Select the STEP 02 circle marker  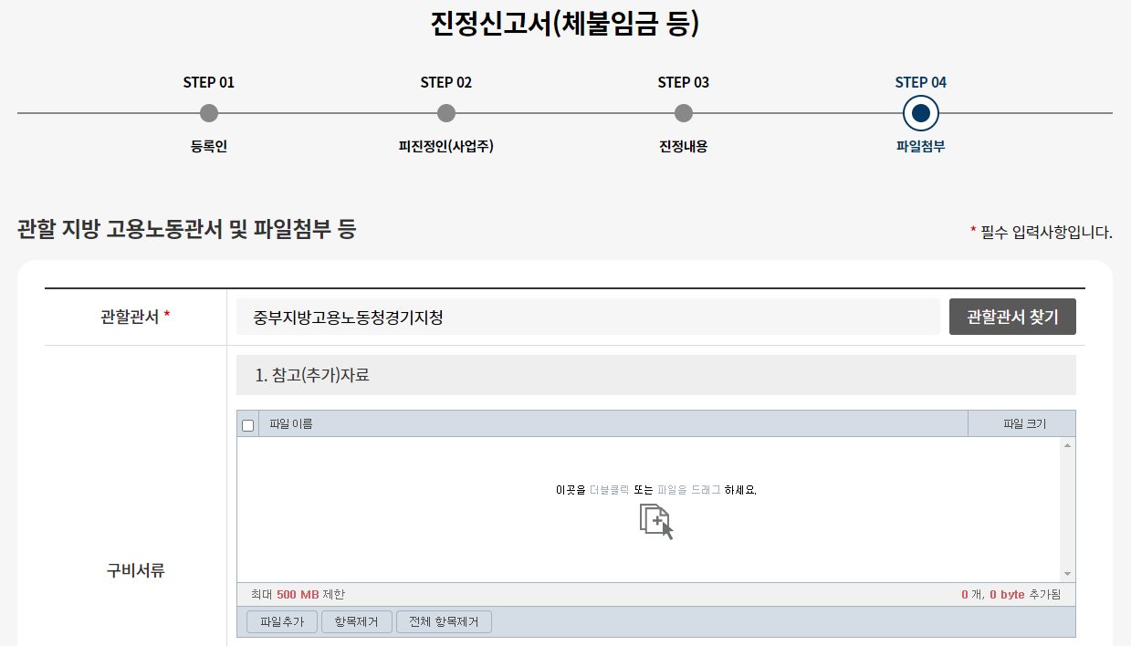(445, 113)
